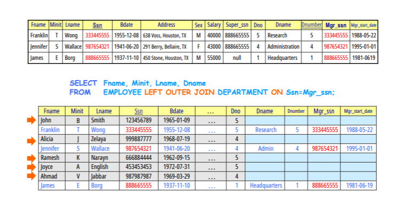Select Minit 'V' in Ahmad's row
396x216 pixels.
coord(78,176)
